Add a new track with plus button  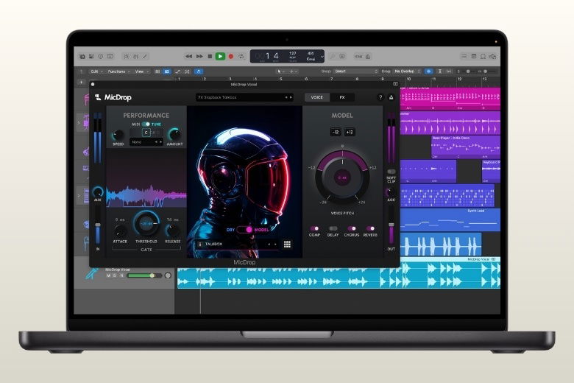pyautogui.click(x=81, y=82)
